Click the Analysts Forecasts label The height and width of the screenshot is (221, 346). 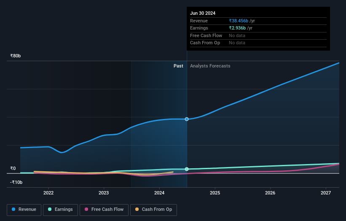(x=210, y=66)
